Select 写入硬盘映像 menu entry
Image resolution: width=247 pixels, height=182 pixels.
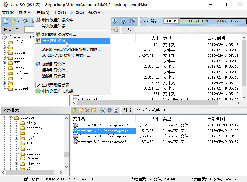(73, 40)
